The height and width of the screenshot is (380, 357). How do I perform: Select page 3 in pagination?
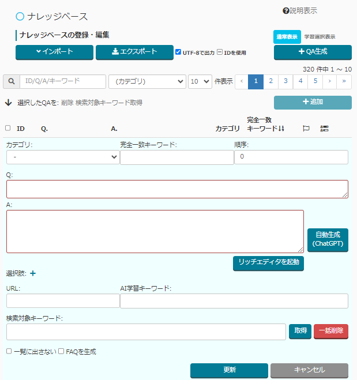tap(285, 81)
